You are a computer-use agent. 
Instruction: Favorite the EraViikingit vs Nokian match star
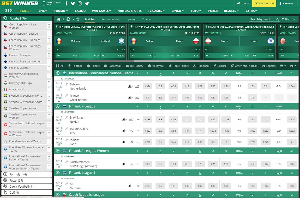[x=59, y=123]
